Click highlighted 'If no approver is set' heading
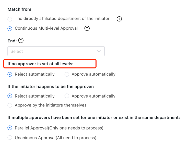 41,64
